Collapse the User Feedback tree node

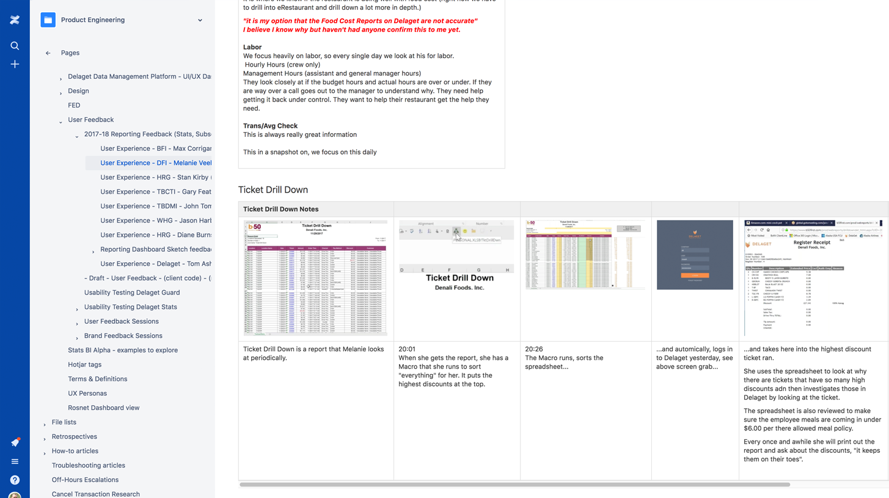pyautogui.click(x=60, y=121)
